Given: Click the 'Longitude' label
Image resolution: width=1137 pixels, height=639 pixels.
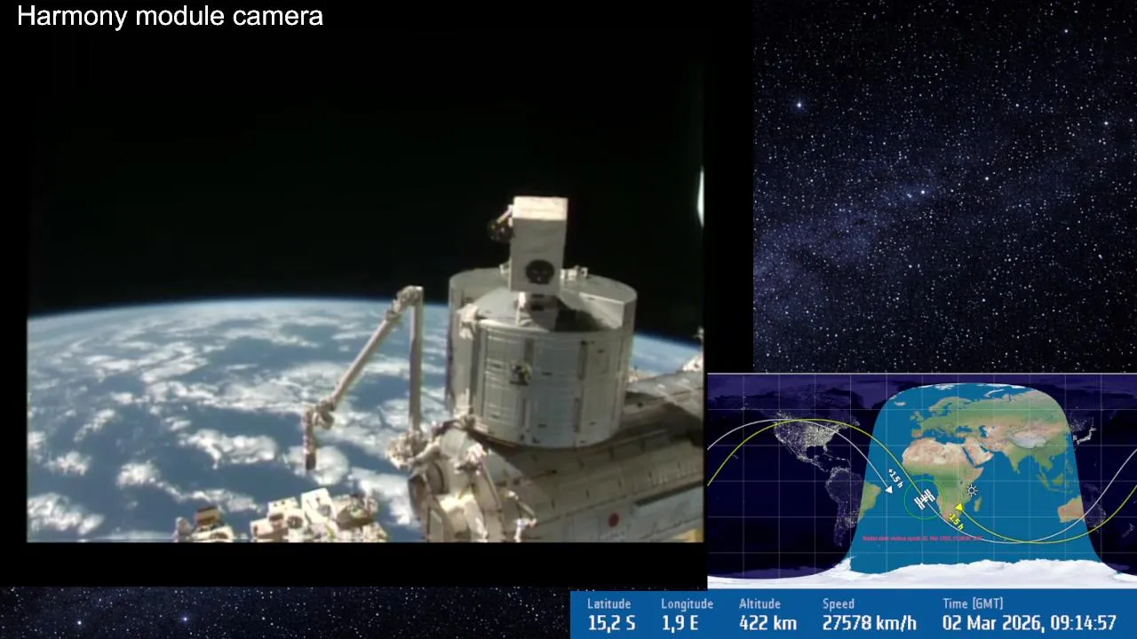Looking at the screenshot, I should pos(687,603).
